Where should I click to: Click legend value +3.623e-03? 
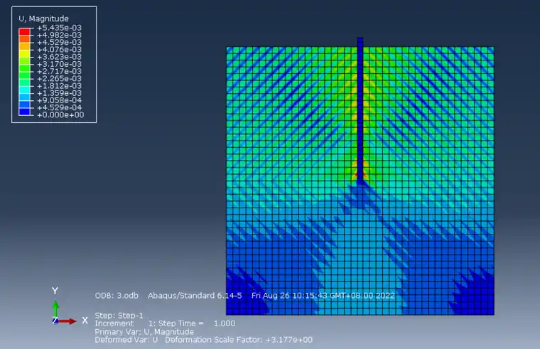pyautogui.click(x=59, y=56)
